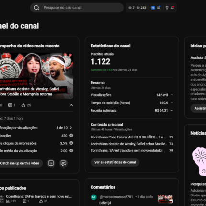
Task: Click the comments icon showing 1 under latest video
Action: pos(10,105)
